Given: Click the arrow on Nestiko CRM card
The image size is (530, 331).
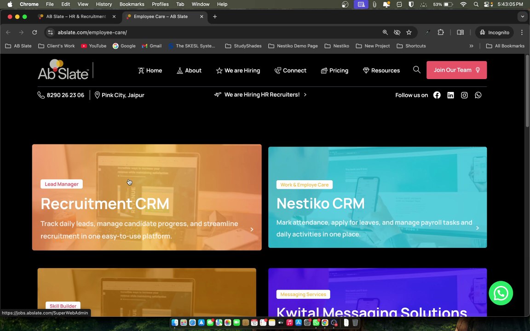Looking at the screenshot, I should click(x=477, y=228).
